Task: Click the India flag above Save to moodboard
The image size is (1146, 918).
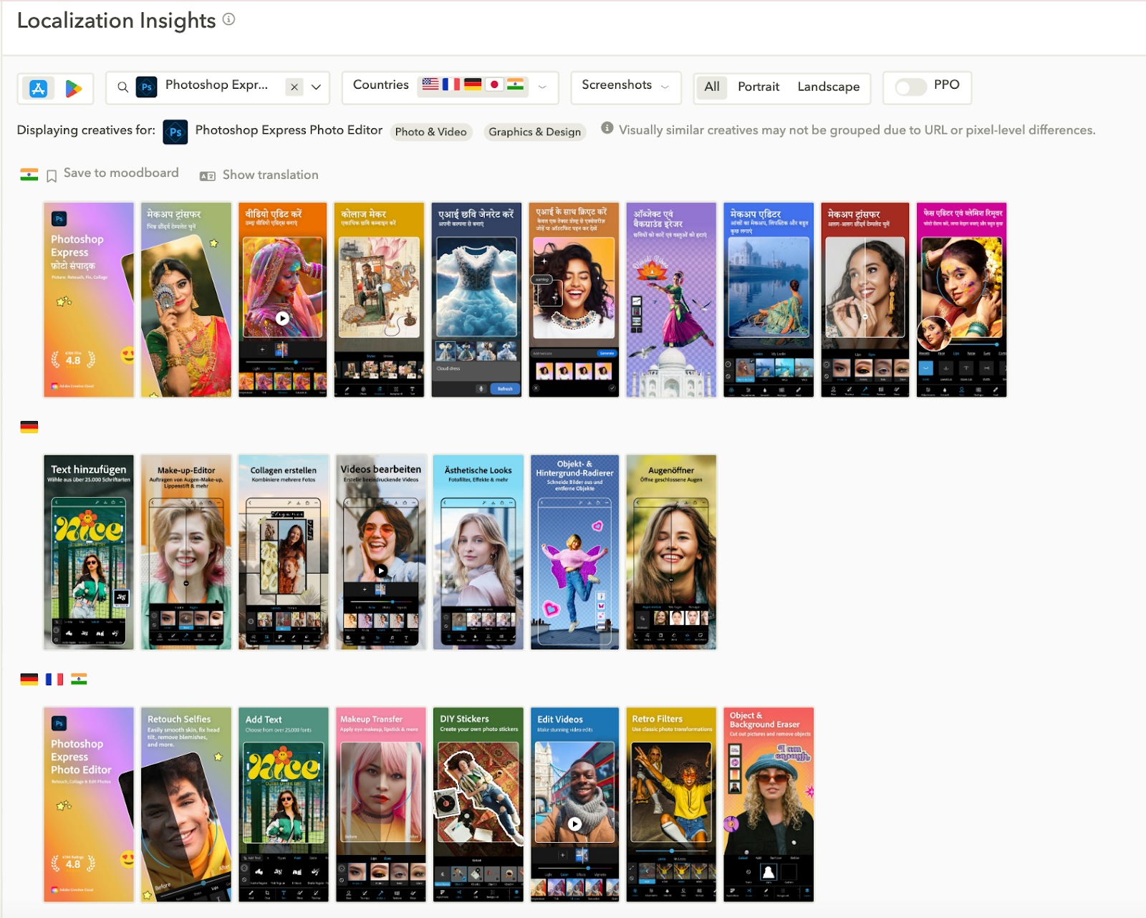Action: tap(28, 173)
